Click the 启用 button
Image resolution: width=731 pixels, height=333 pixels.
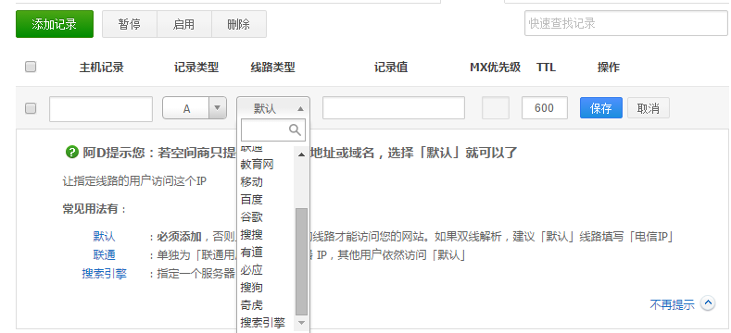(x=184, y=24)
